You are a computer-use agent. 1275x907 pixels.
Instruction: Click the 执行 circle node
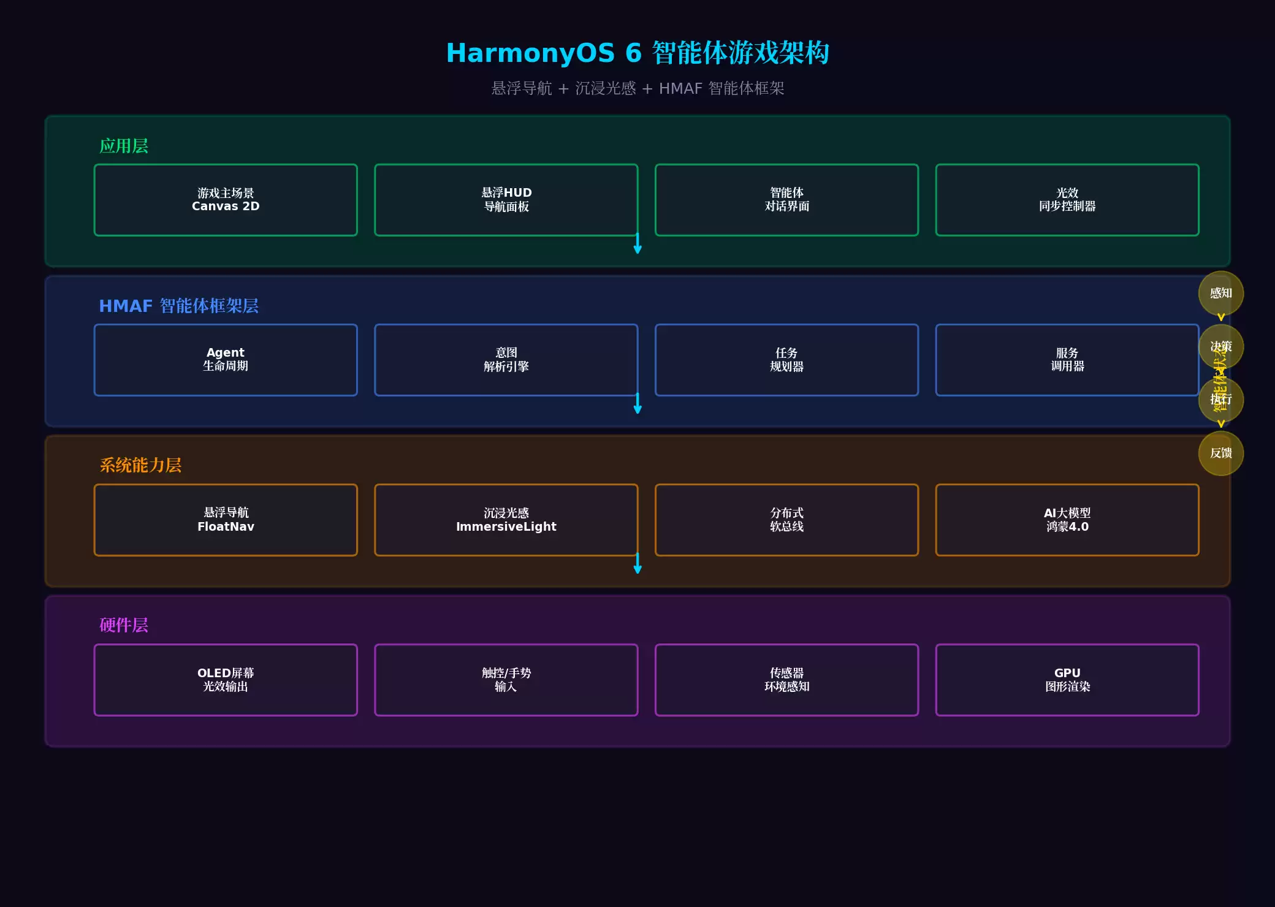[x=1221, y=400]
